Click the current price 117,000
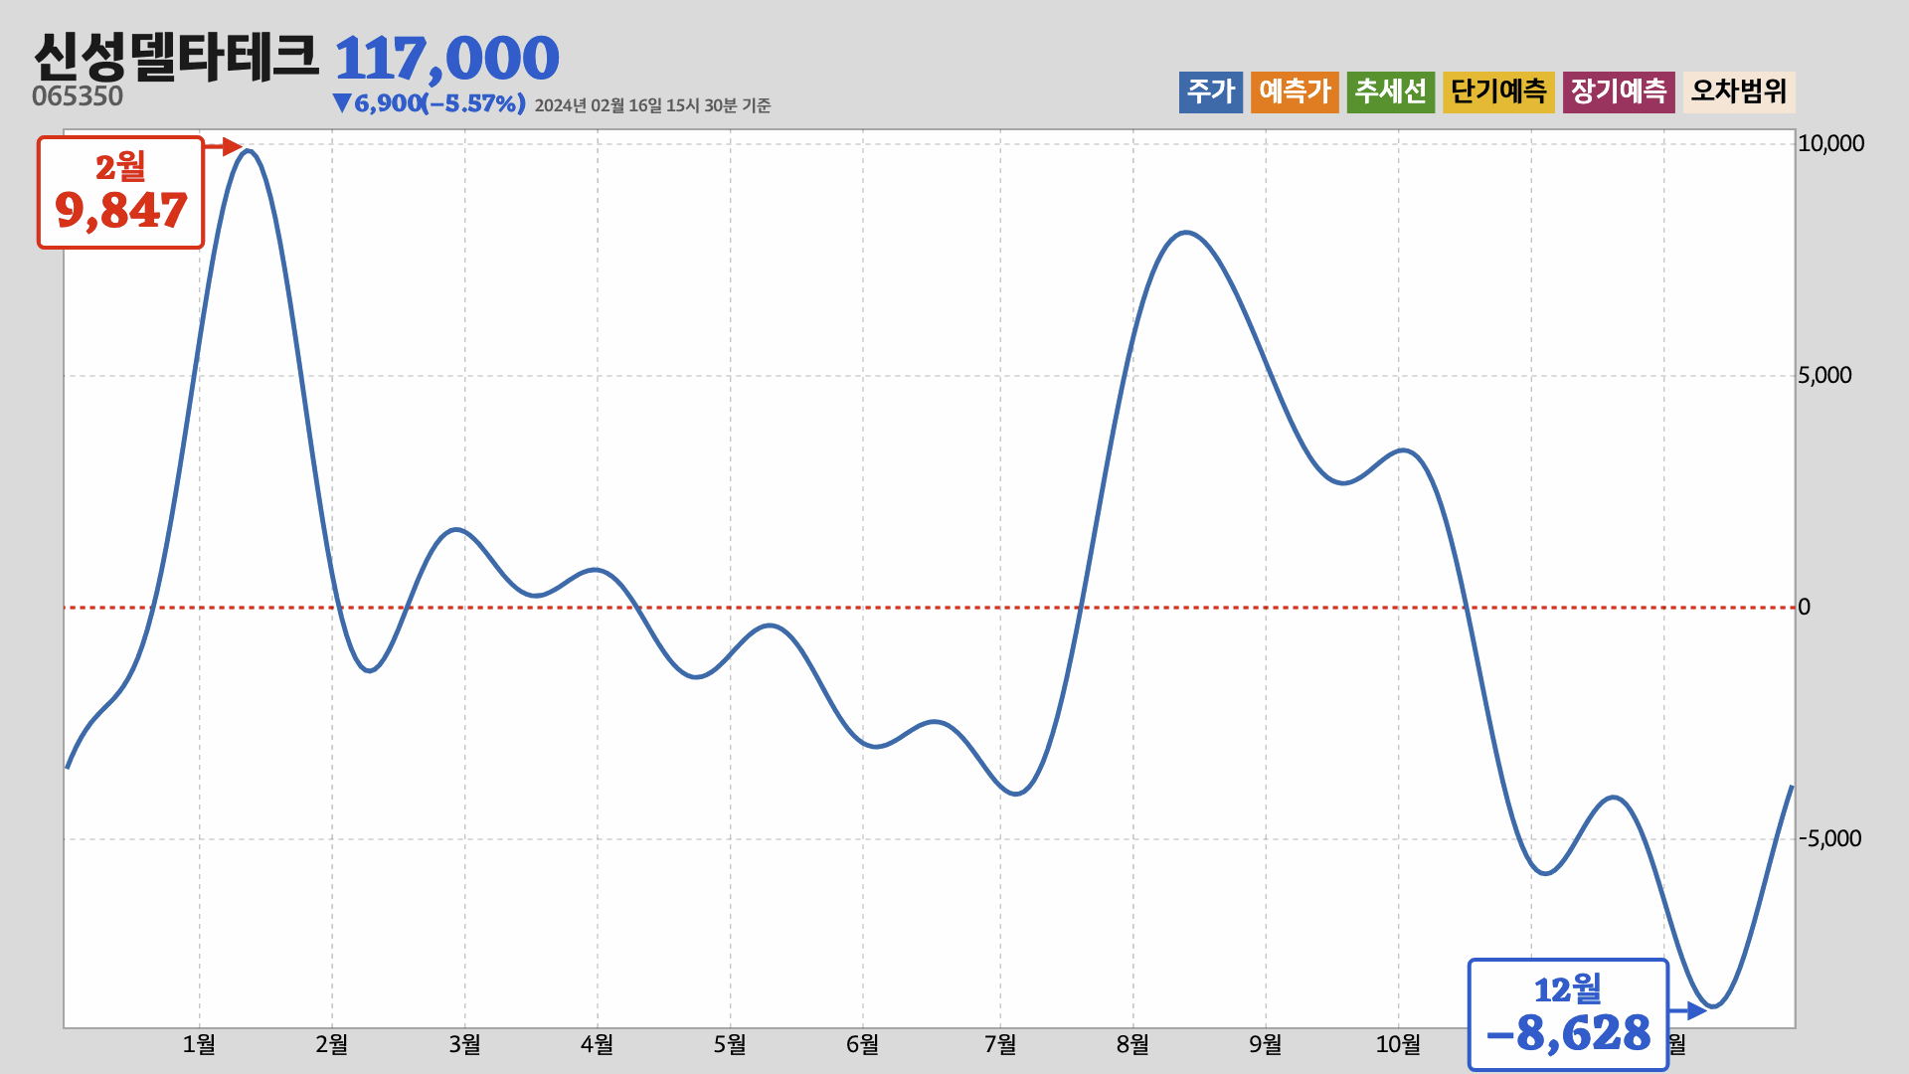 (446, 58)
